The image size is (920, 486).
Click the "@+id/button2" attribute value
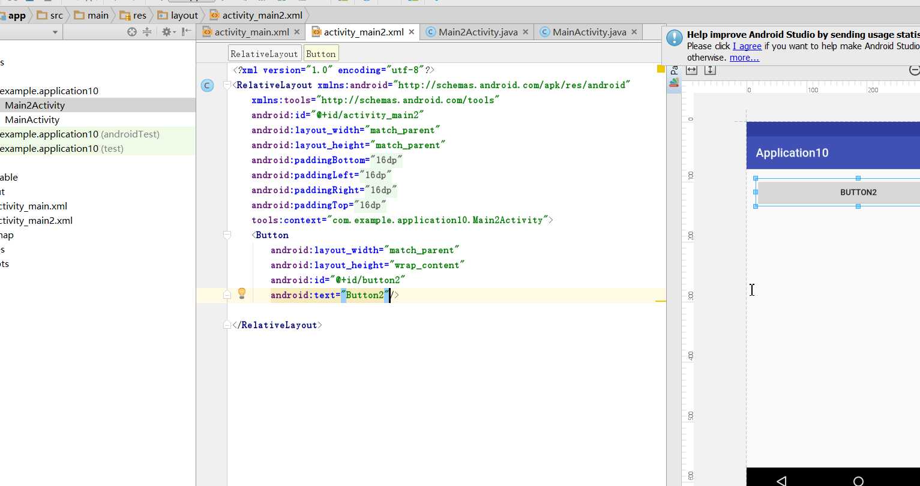pos(367,280)
